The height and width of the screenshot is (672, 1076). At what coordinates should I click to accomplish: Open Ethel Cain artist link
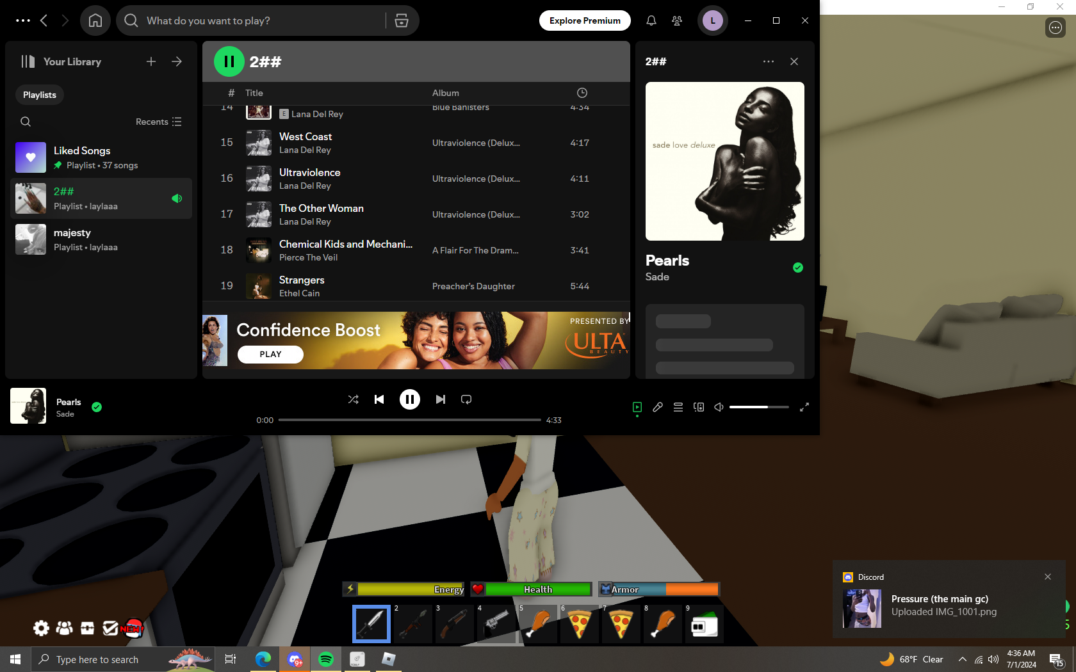(299, 293)
